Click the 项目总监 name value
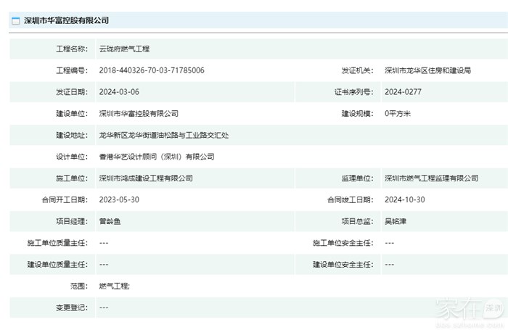 (396, 221)
